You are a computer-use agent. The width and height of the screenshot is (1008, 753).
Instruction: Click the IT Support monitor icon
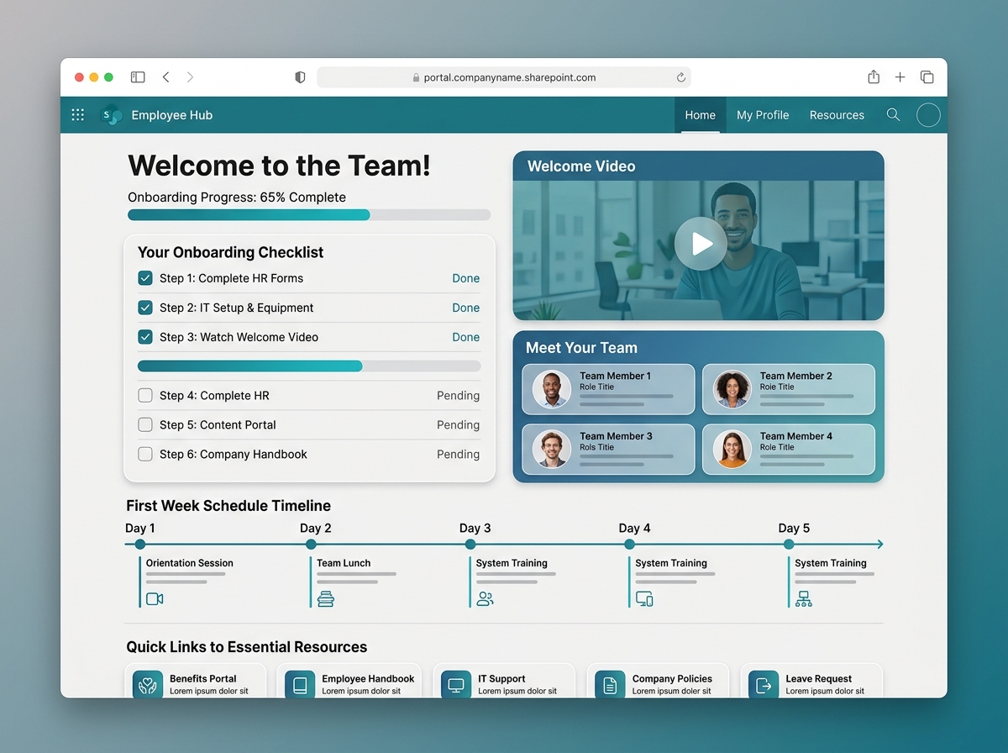tap(456, 685)
